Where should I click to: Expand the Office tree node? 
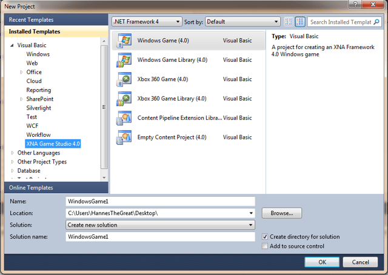pos(21,72)
